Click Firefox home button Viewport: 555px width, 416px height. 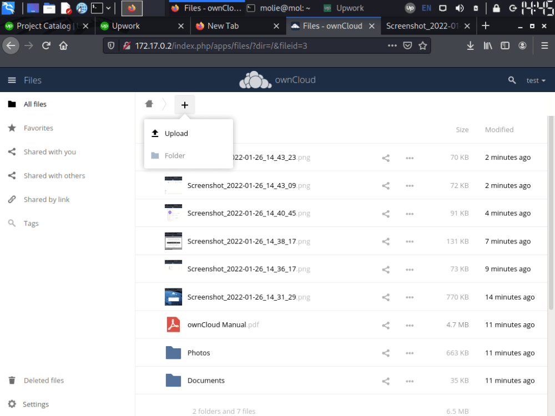(63, 45)
